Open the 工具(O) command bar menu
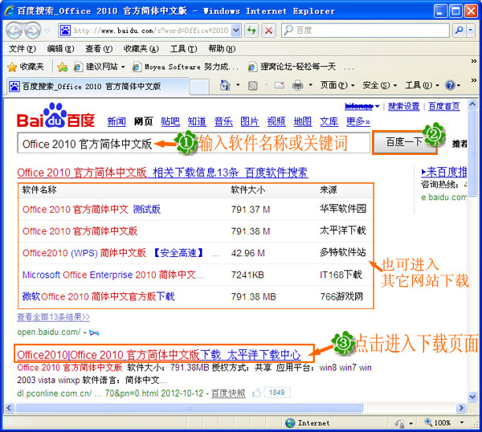The height and width of the screenshot is (432, 482). 422,85
